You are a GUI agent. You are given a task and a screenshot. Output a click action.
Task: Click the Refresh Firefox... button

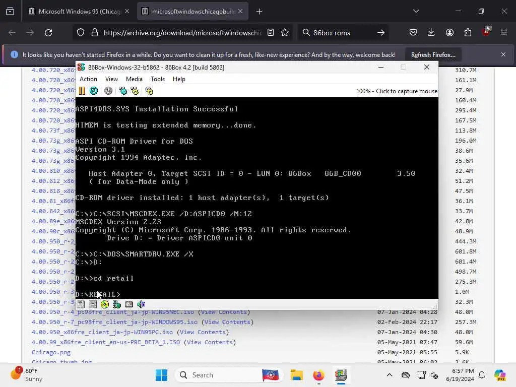(433, 55)
